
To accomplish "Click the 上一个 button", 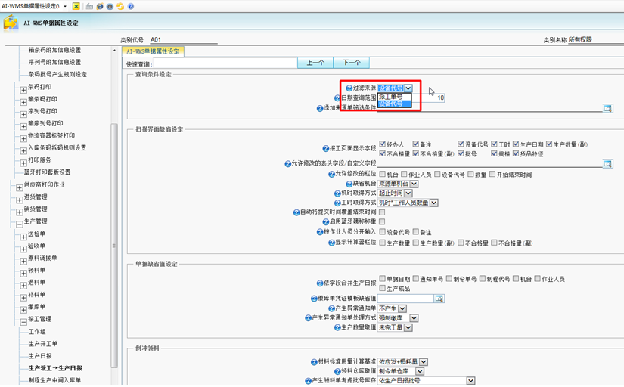I will point(315,63).
